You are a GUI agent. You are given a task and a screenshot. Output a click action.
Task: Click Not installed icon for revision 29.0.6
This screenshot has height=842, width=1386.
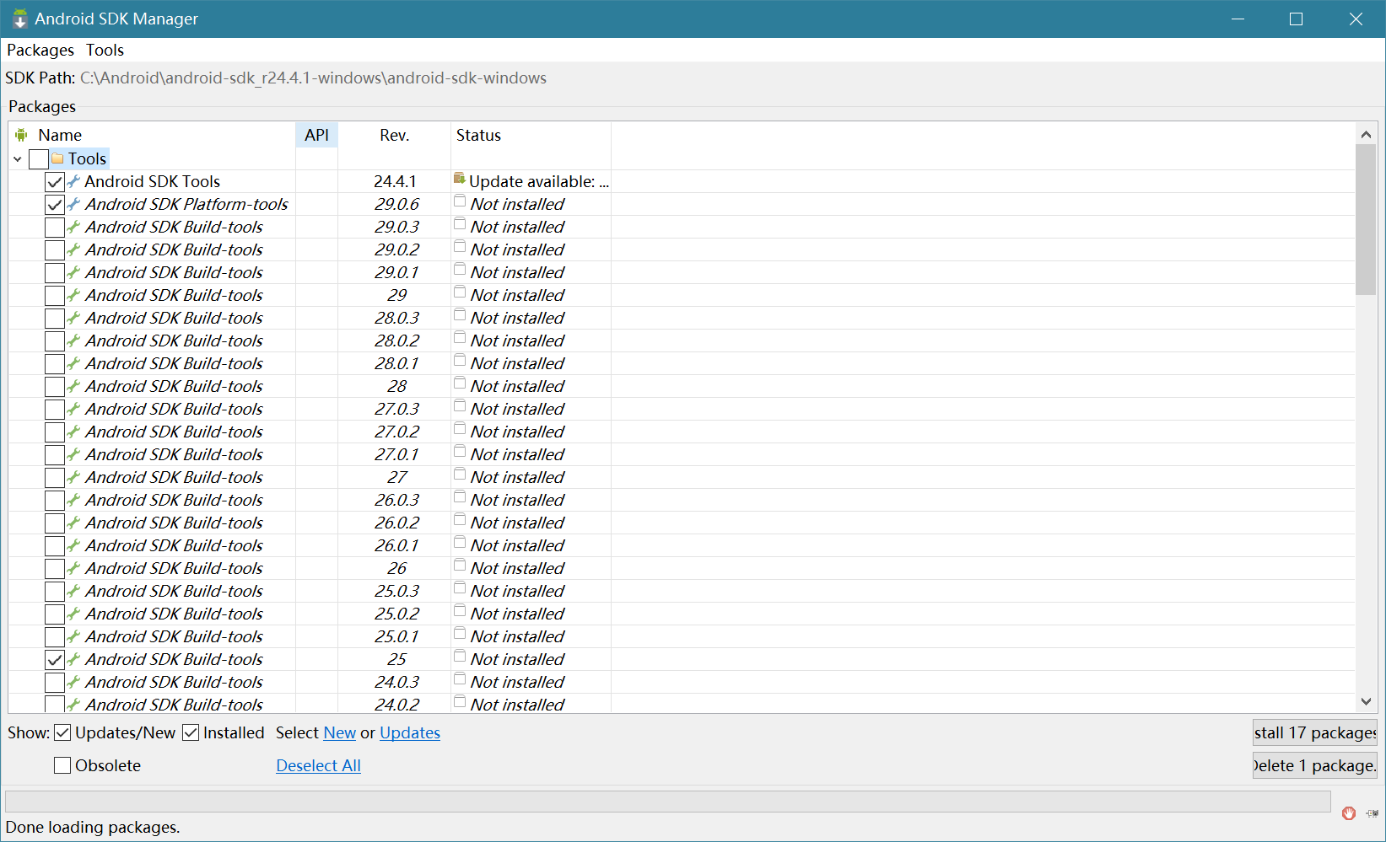coord(460,201)
